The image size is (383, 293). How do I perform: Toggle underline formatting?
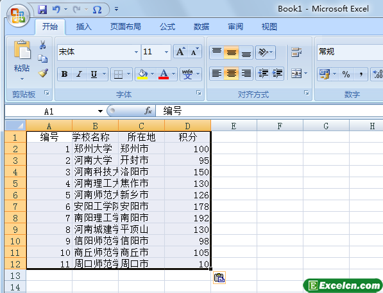coord(94,74)
